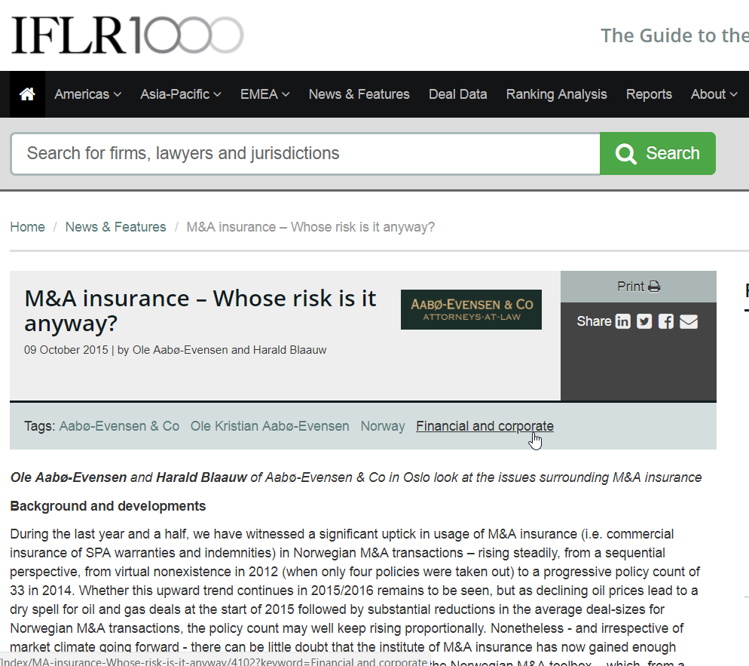This screenshot has height=666, width=749.
Task: Click 'Background and developments' heading
Action: pos(108,506)
